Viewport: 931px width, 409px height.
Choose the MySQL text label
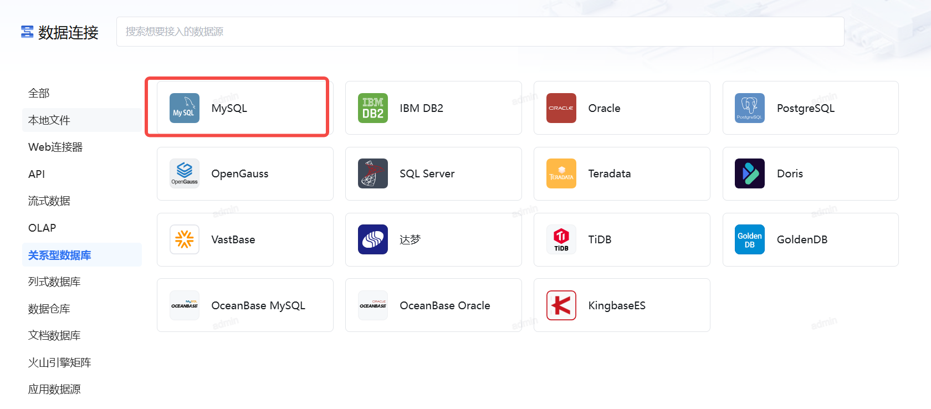229,108
